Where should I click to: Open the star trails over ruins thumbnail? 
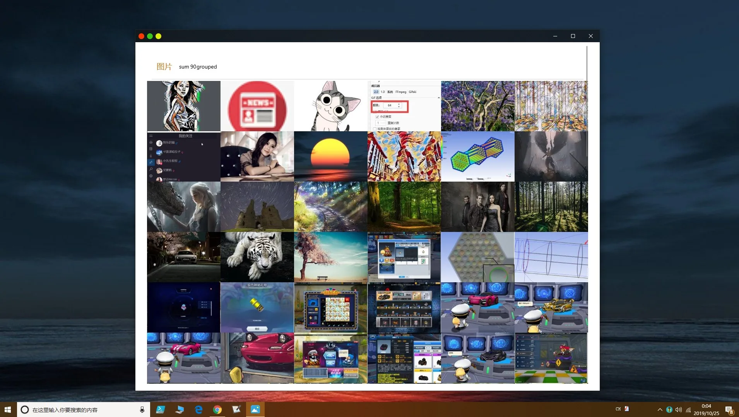tap(257, 207)
